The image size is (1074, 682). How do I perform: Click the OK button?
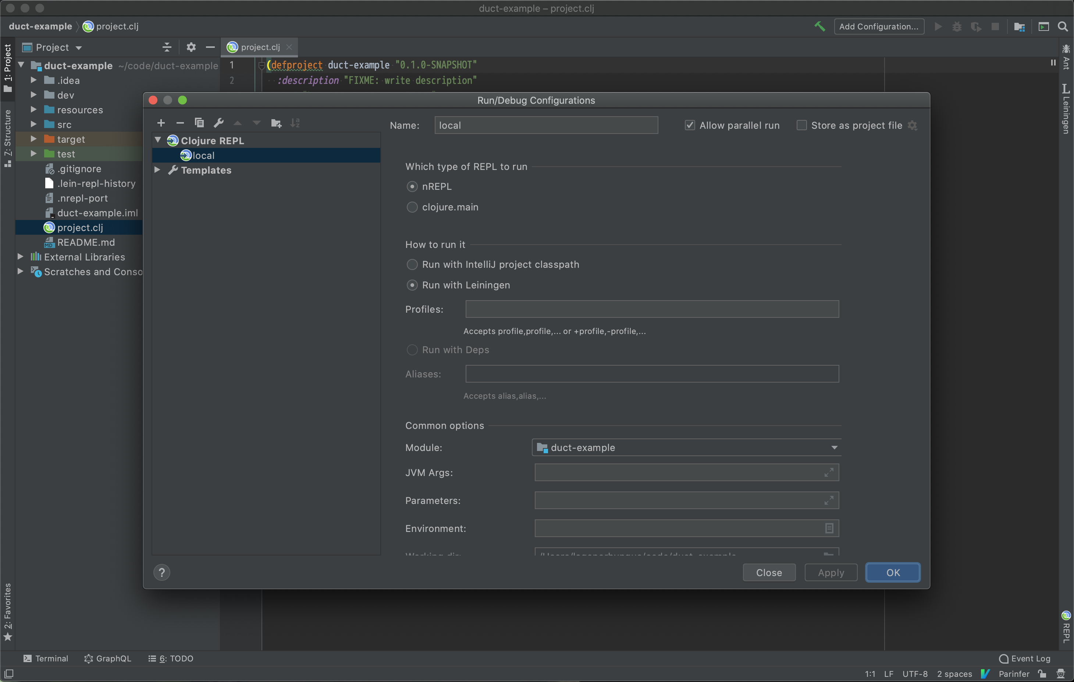point(892,572)
